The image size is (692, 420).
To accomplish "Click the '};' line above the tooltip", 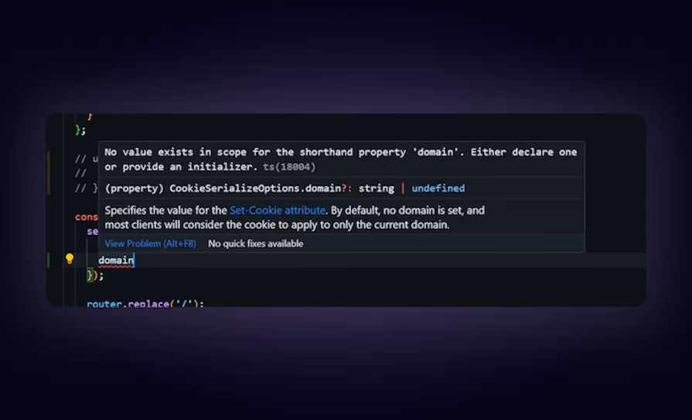I will click(80, 130).
